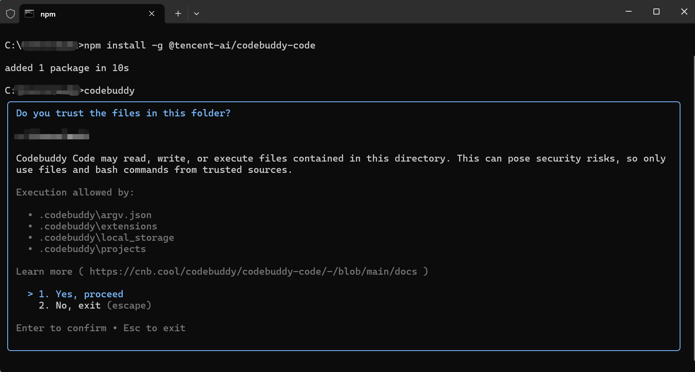The image size is (695, 372).
Task: Minimize the terminal window
Action: click(x=628, y=12)
